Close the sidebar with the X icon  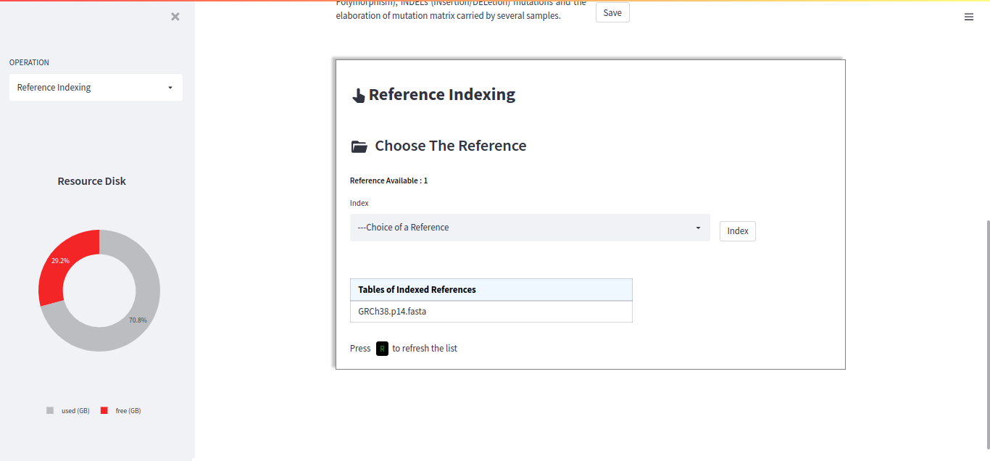click(x=175, y=17)
